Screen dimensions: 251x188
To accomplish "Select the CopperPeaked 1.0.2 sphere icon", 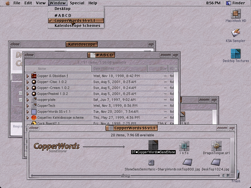I will pos(34,94).
